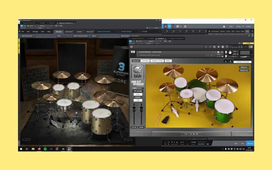Open the View menu in Superior Drummer
The height and width of the screenshot is (170, 272).
point(42,32)
